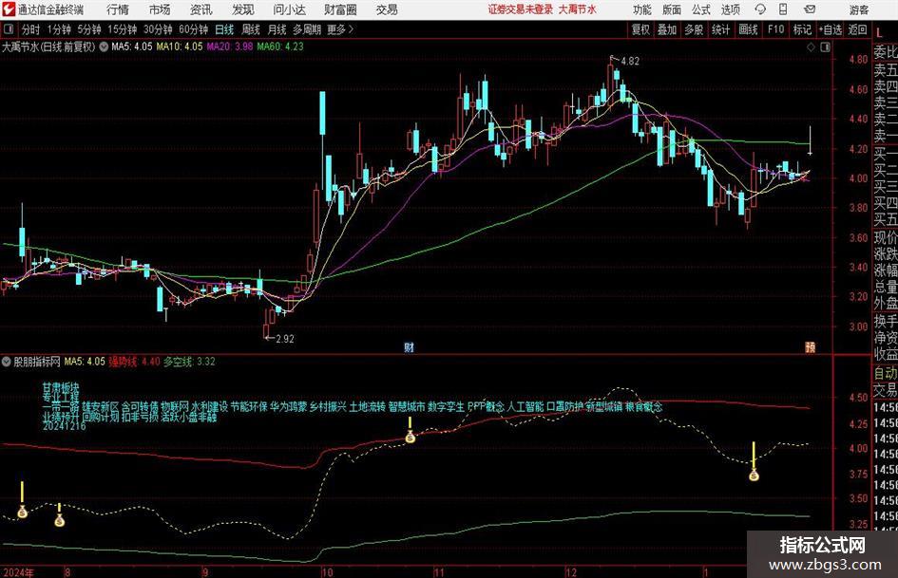Open the 财富圈 menu
This screenshot has height=578, width=898.
click(340, 9)
